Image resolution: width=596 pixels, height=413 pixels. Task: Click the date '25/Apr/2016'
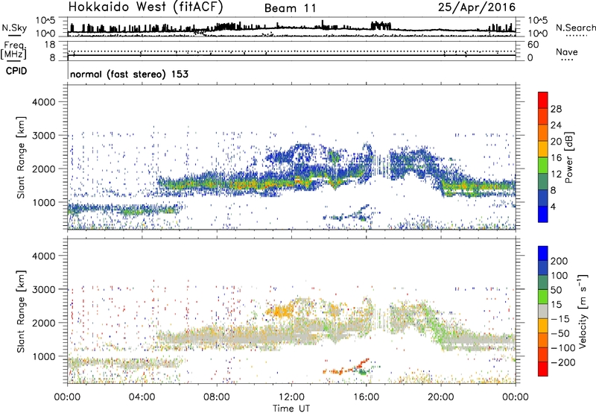477,7
